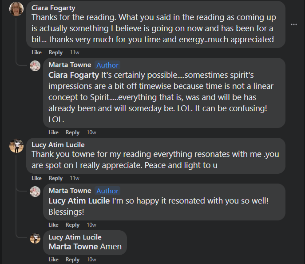Click Marta Towne's avatar on first reply
Image resolution: width=305 pixels, height=264 pixels.
pyautogui.click(x=35, y=66)
